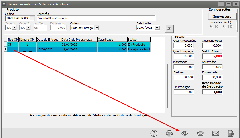240x138 pixels.
Task: Select the empty Número OP cell in second row
Action: click(27, 49)
